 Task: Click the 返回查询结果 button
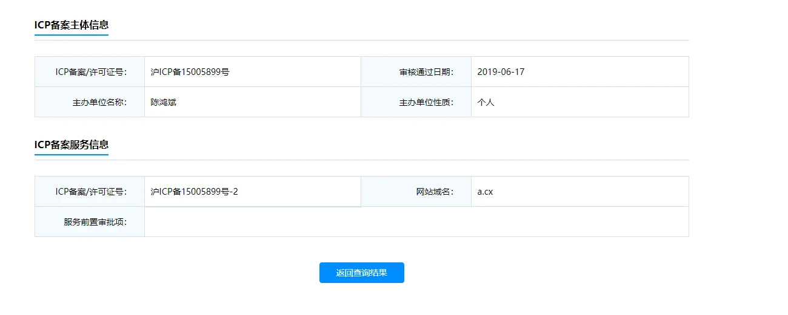pos(361,273)
